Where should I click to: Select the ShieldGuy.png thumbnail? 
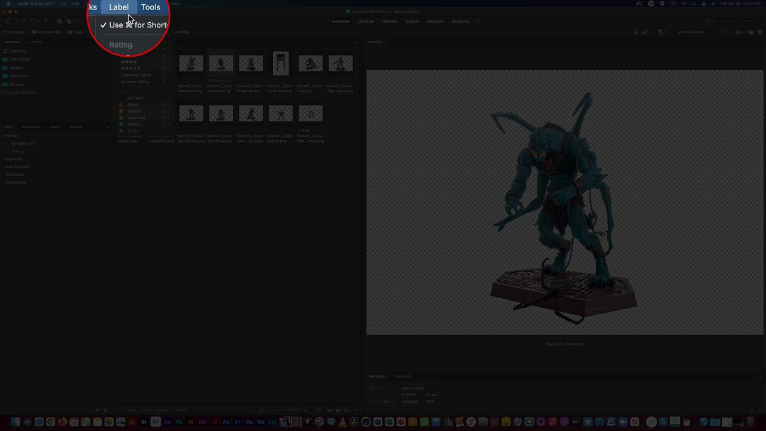[221, 113]
